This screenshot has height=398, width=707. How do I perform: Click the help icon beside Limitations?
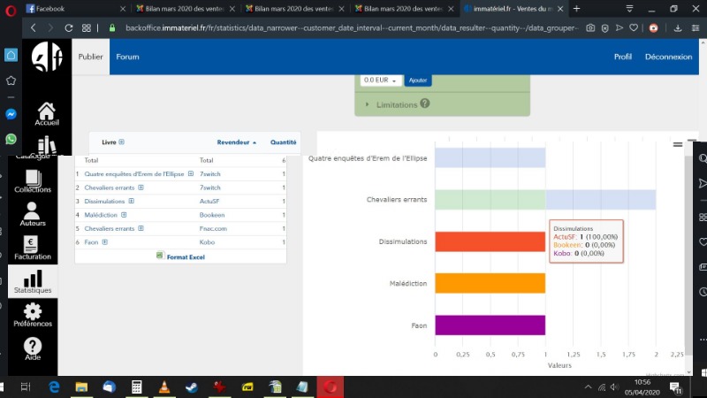[425, 103]
